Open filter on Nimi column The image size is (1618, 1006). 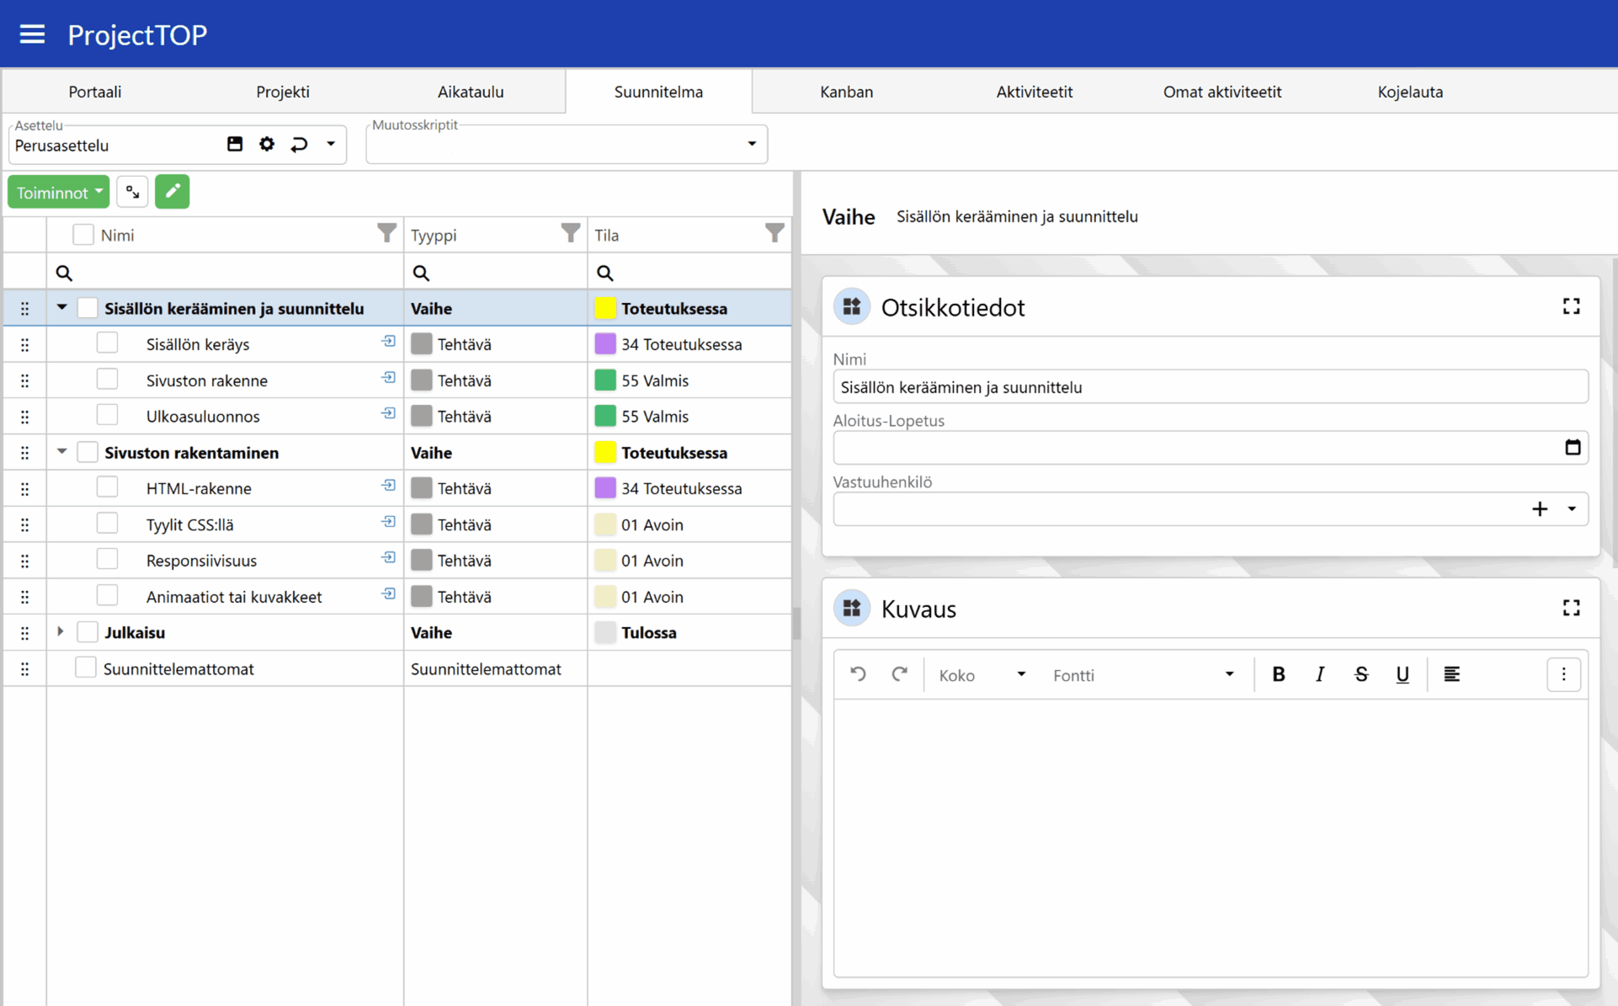tap(386, 233)
